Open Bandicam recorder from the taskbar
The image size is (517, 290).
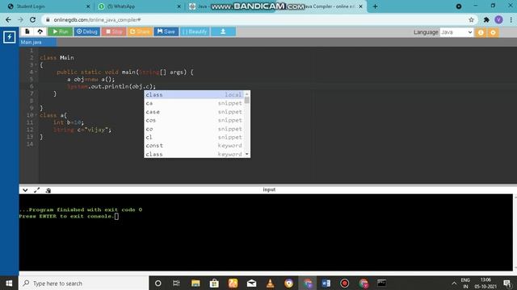pyautogui.click(x=345, y=283)
